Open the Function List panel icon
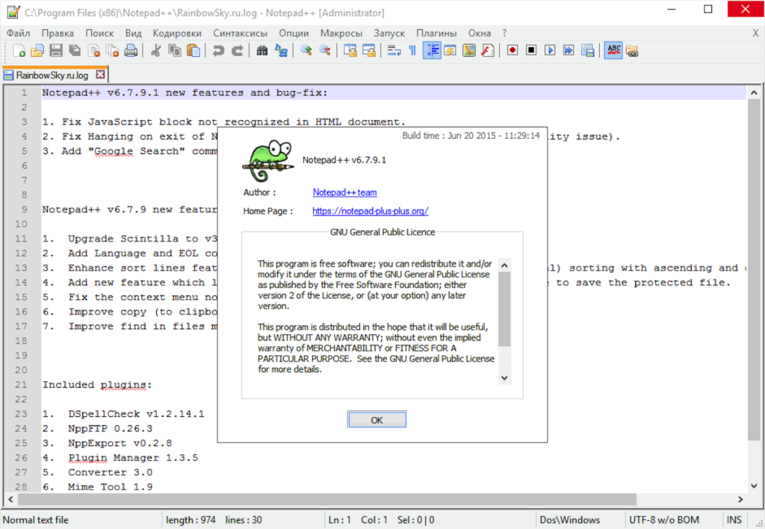This screenshot has height=529, width=765. click(488, 51)
